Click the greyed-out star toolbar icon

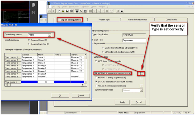click(99, 11)
